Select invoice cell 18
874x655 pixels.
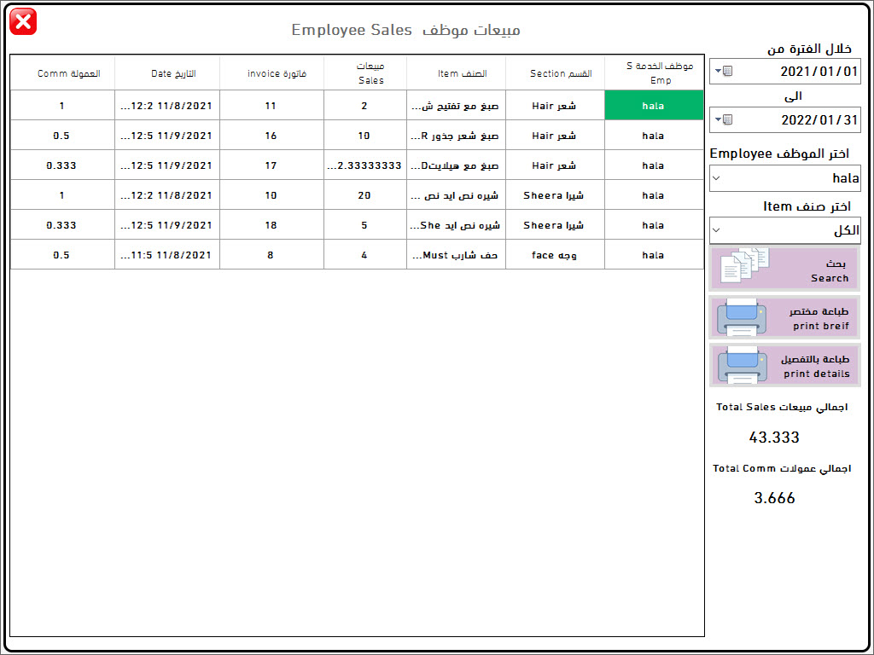click(272, 225)
